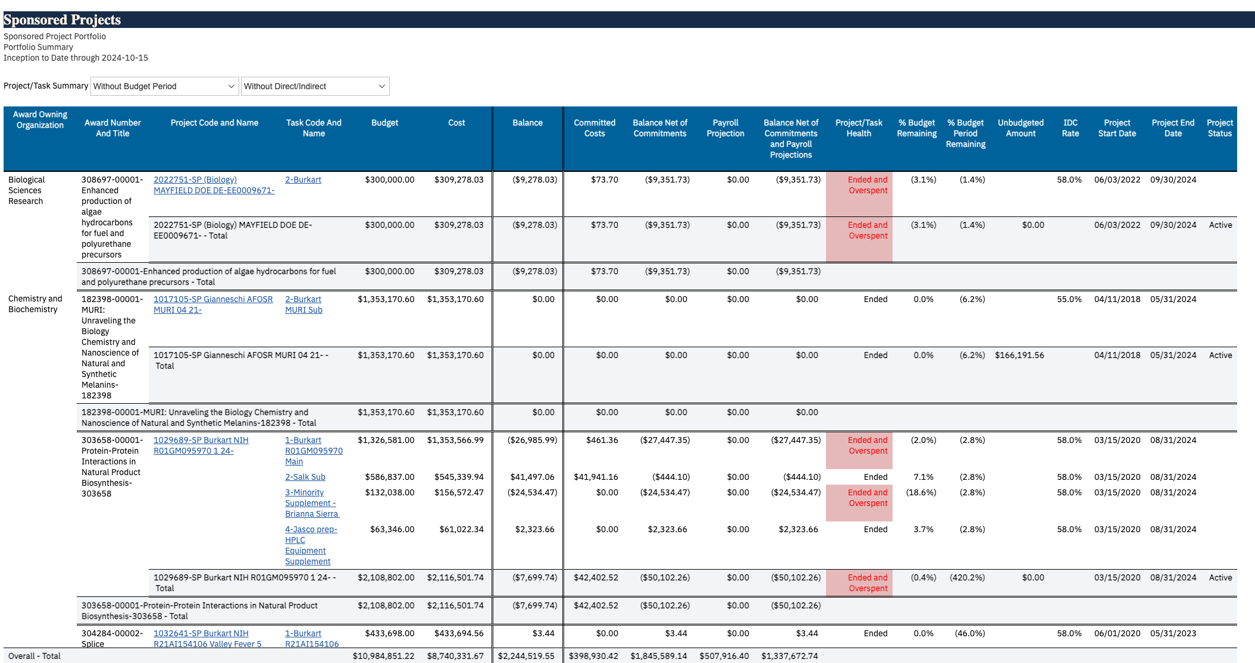Screen dimensions: 1255x663
Task: Click the Award Owning Organization column header
Action: pyautogui.click(x=40, y=120)
